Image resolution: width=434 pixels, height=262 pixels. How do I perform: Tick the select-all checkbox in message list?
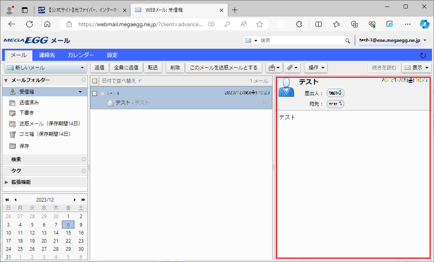point(95,81)
